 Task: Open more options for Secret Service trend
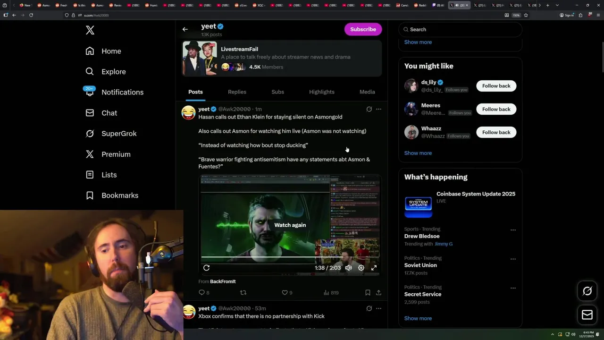513,288
